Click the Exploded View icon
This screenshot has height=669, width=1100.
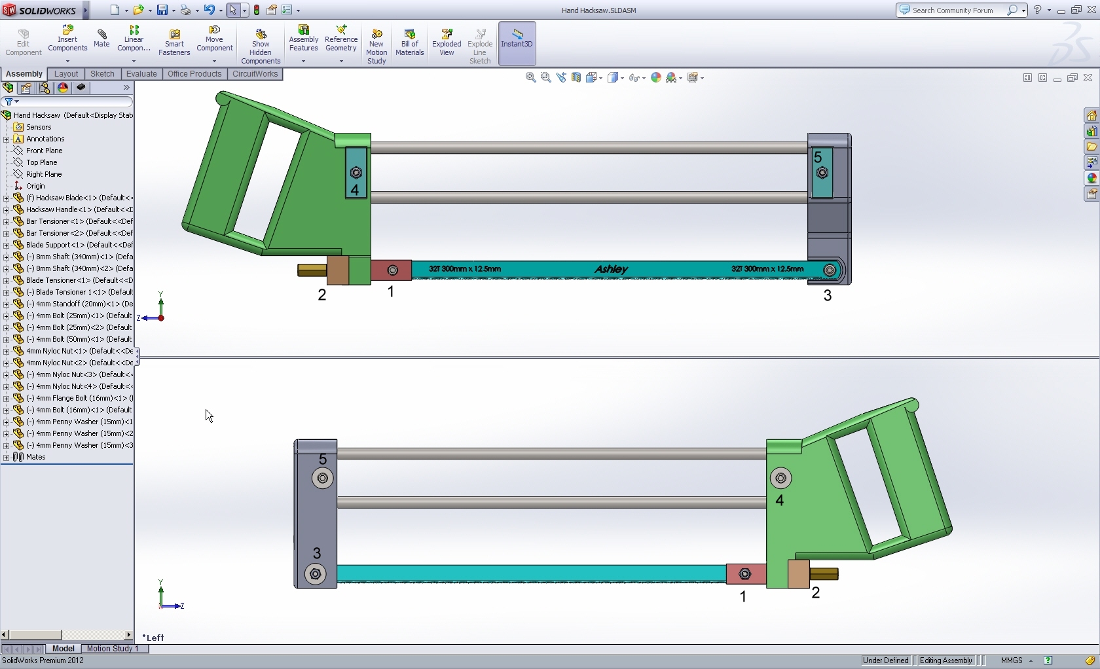click(x=447, y=43)
